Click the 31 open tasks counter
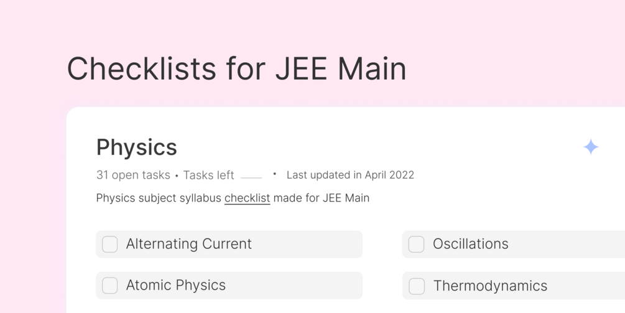This screenshot has height=313, width=625. (133, 175)
